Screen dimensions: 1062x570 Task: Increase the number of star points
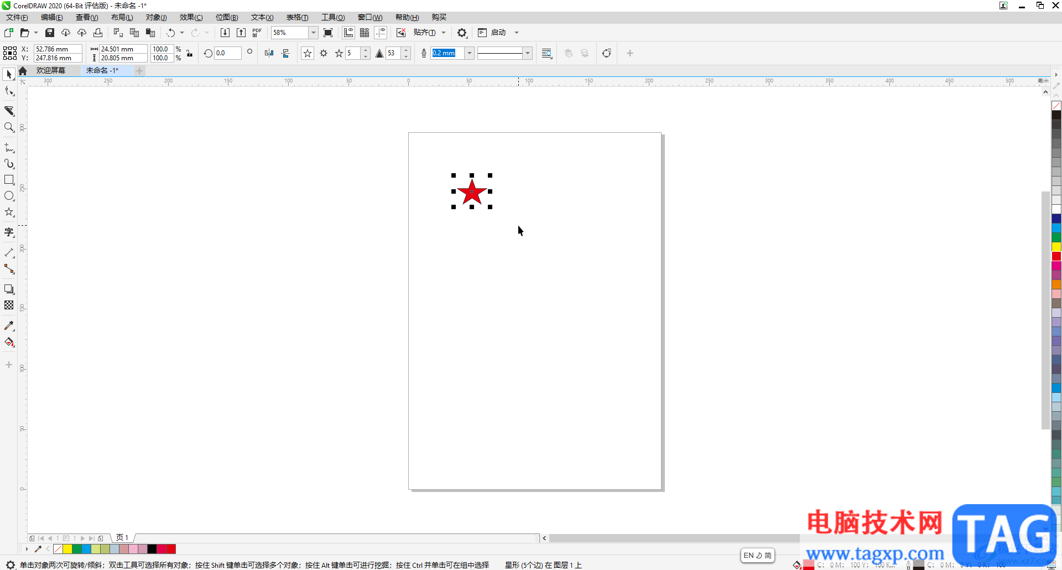(366, 50)
